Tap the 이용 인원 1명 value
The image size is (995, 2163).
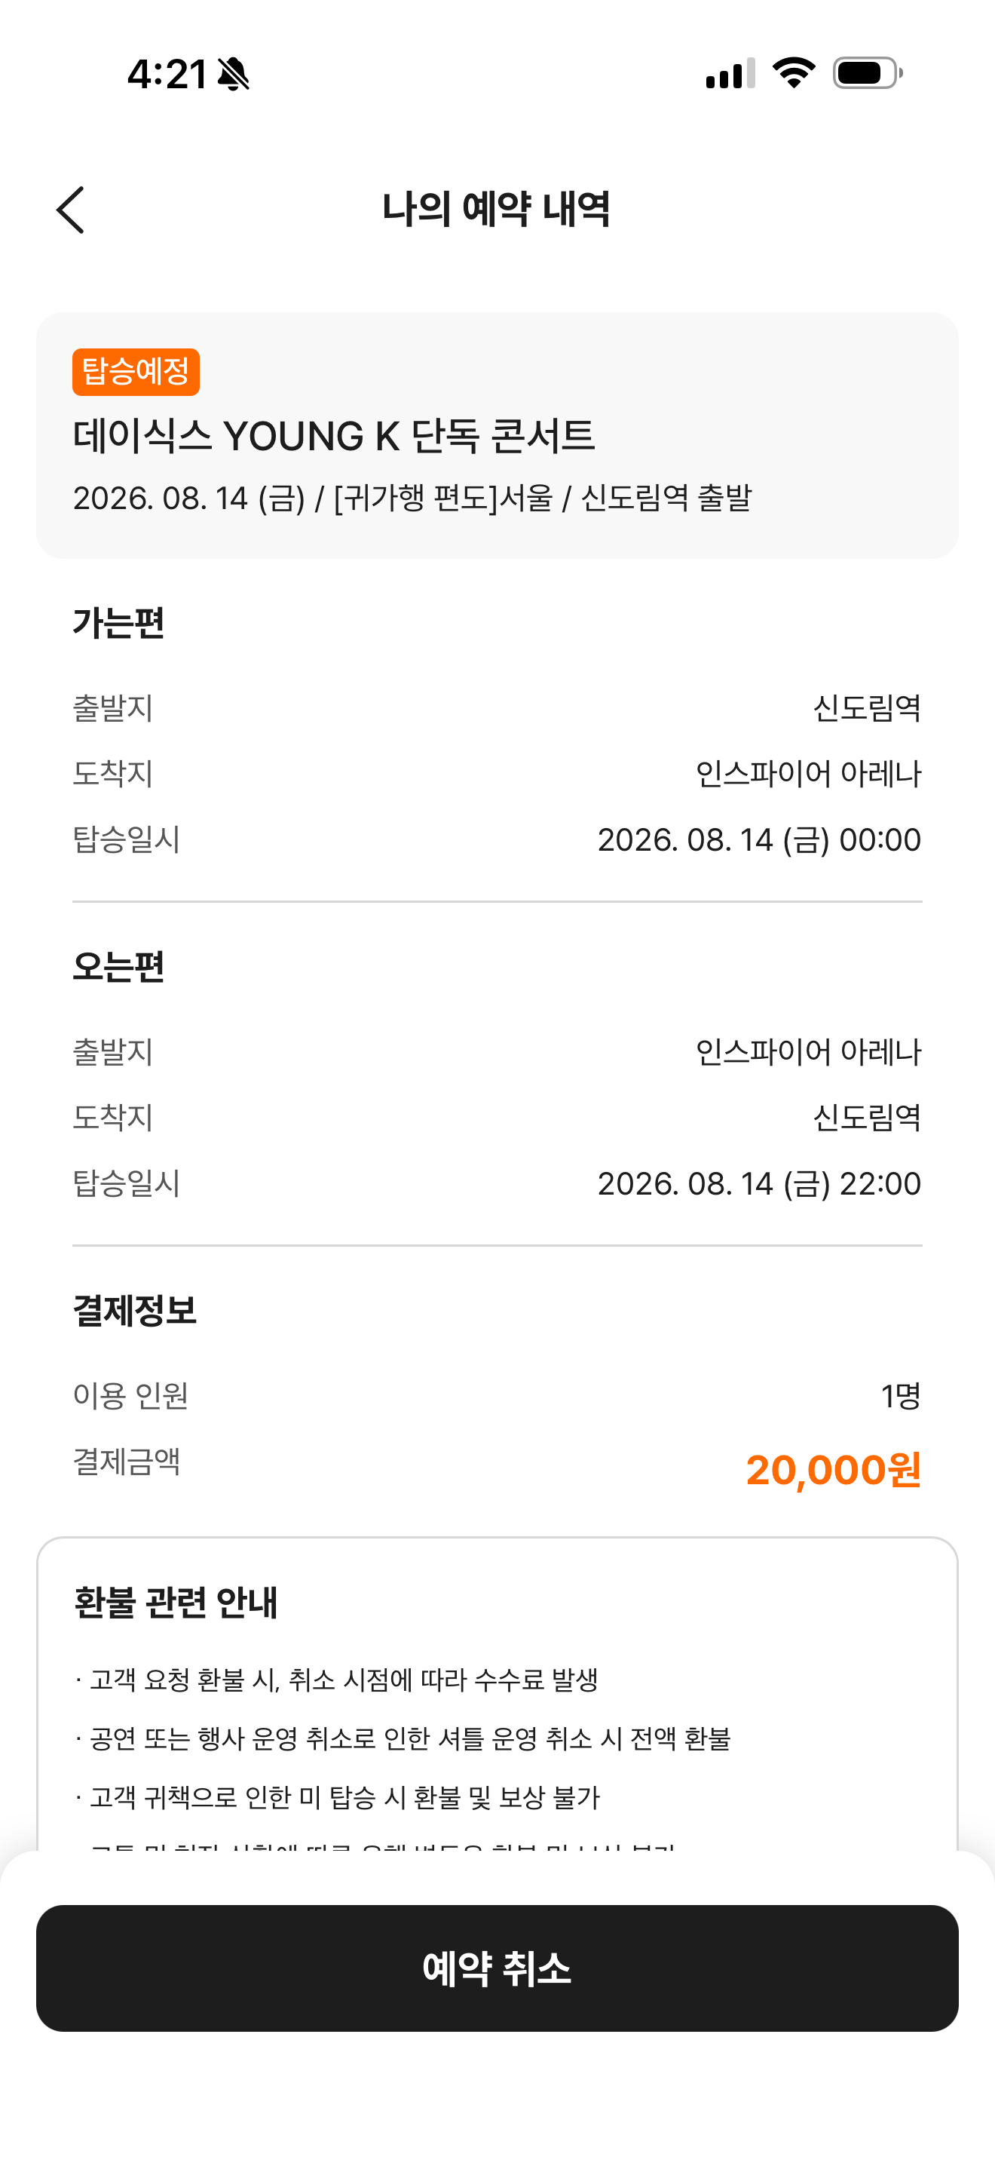click(901, 1395)
